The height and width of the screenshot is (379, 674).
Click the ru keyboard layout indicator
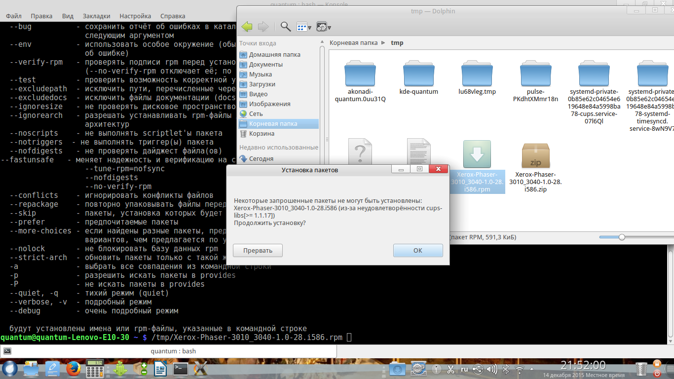(464, 369)
